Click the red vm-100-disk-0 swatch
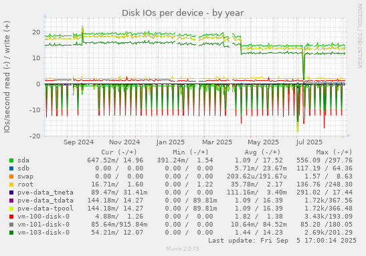The height and width of the screenshot is (256, 366). click(x=11, y=217)
